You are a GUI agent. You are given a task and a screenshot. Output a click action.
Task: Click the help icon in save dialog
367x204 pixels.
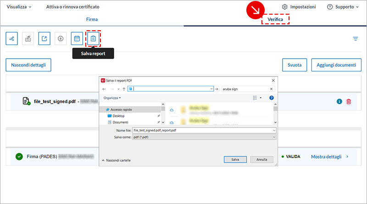coord(271,98)
